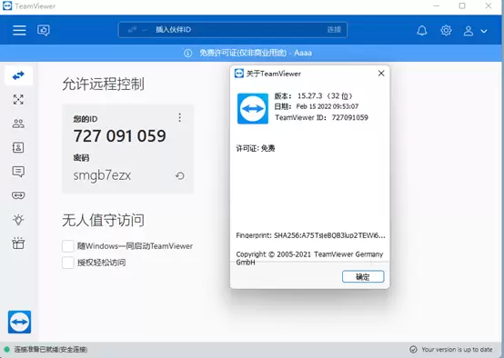Click the 确定 OK button
This screenshot has height=358, width=504.
pyautogui.click(x=363, y=276)
